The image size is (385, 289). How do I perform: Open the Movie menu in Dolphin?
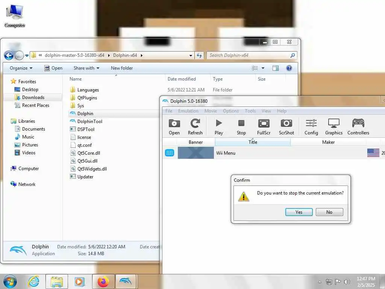click(x=211, y=111)
